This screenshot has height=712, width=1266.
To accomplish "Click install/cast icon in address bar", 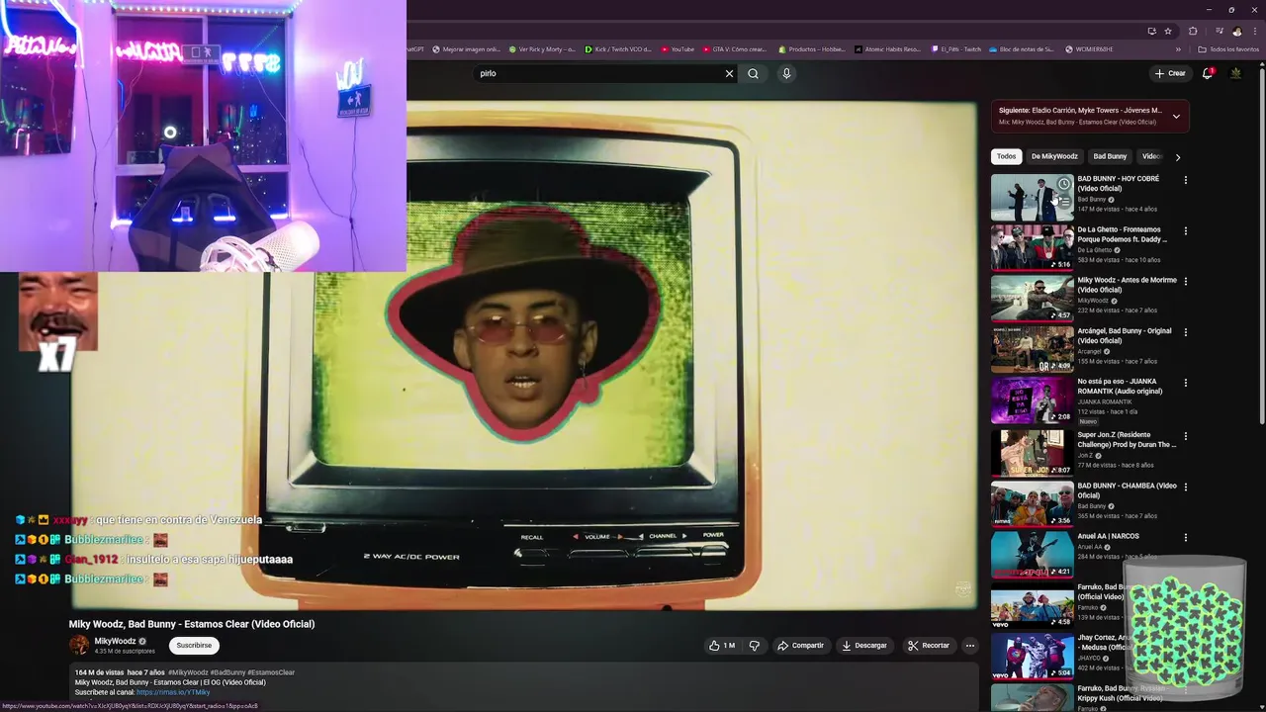I will (x=1151, y=31).
